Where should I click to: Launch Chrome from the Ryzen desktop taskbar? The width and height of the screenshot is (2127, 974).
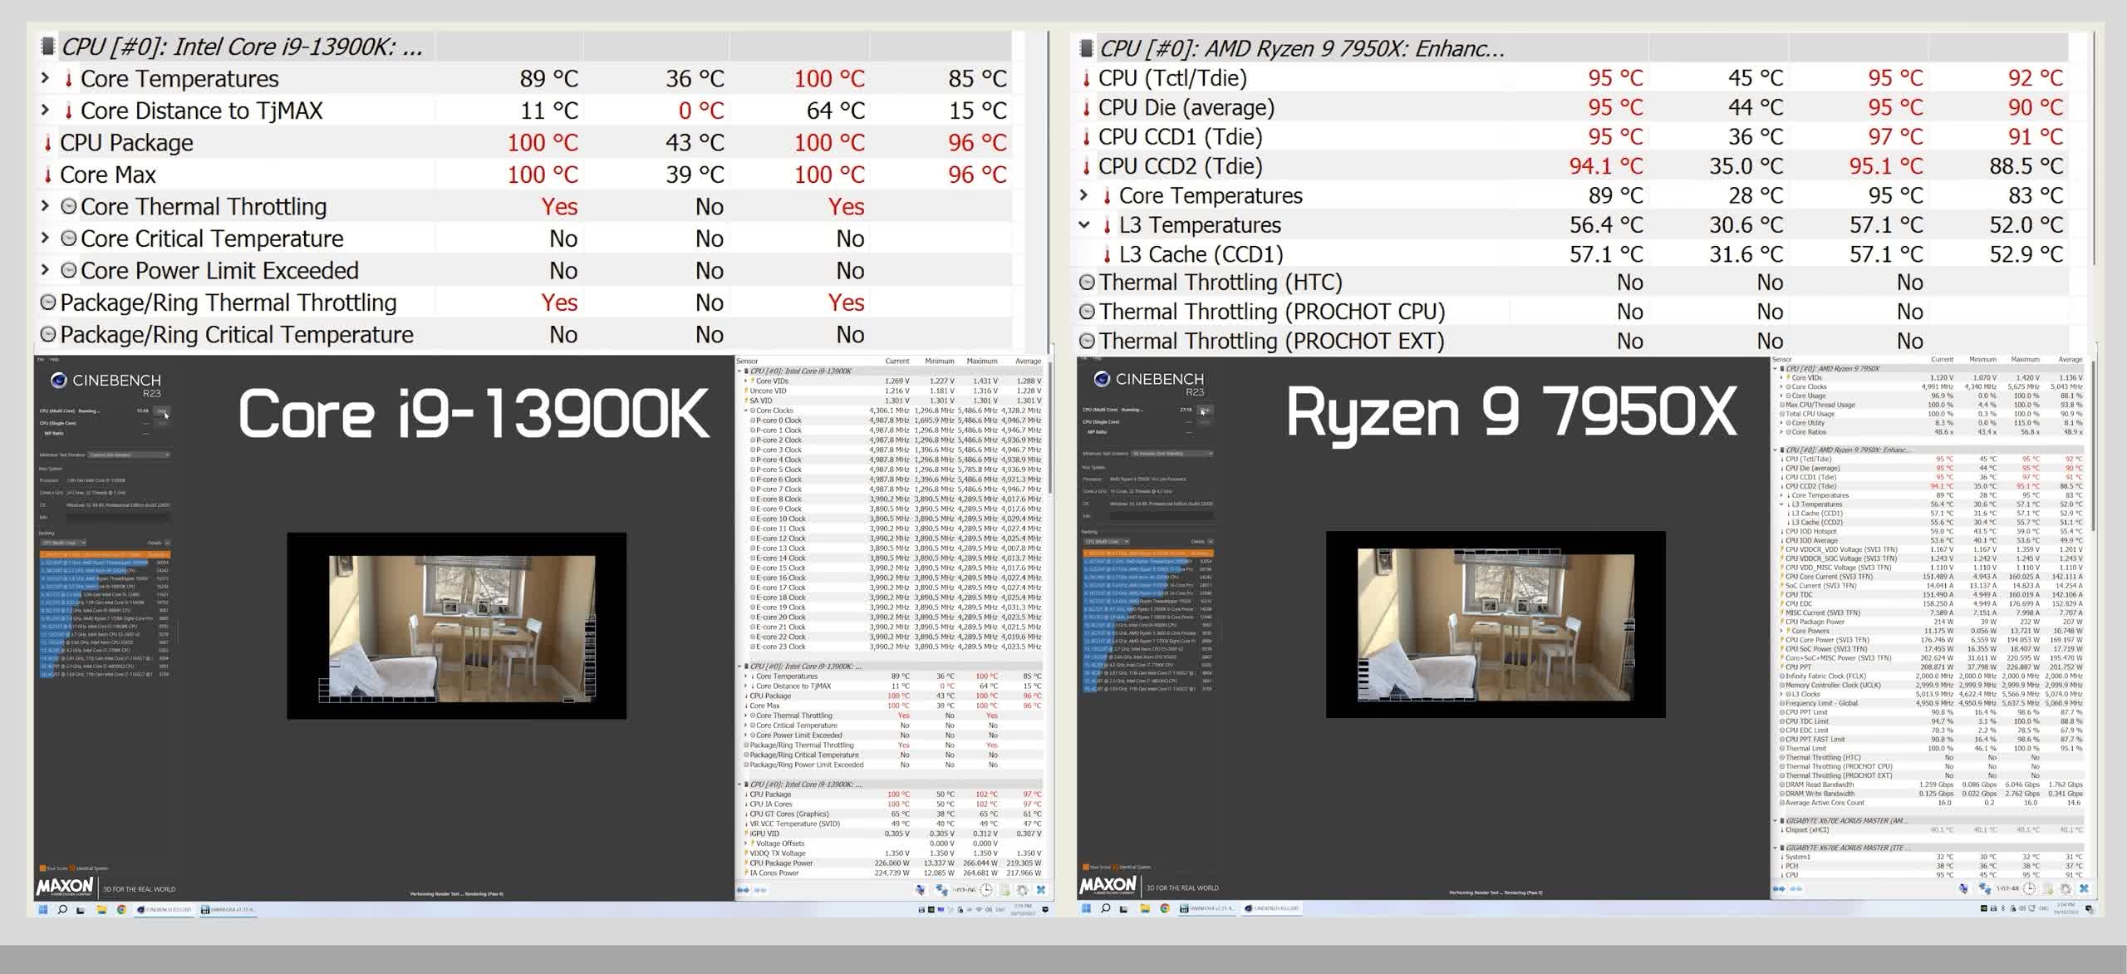(1165, 908)
